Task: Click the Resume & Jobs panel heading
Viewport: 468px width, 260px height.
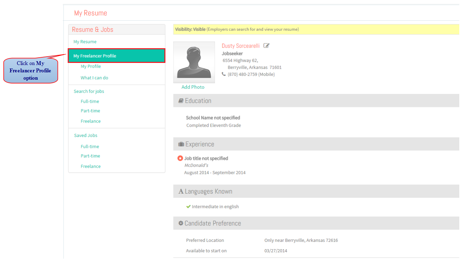Action: (x=92, y=30)
